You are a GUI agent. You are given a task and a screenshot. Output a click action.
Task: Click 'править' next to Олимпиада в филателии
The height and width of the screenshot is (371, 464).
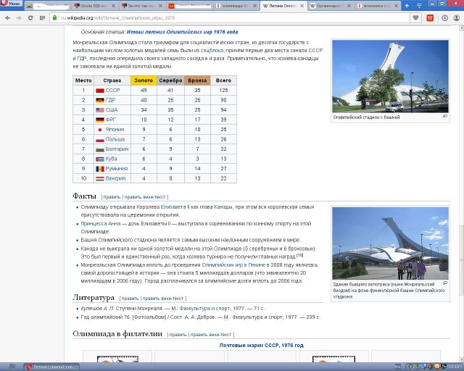pos(178,335)
